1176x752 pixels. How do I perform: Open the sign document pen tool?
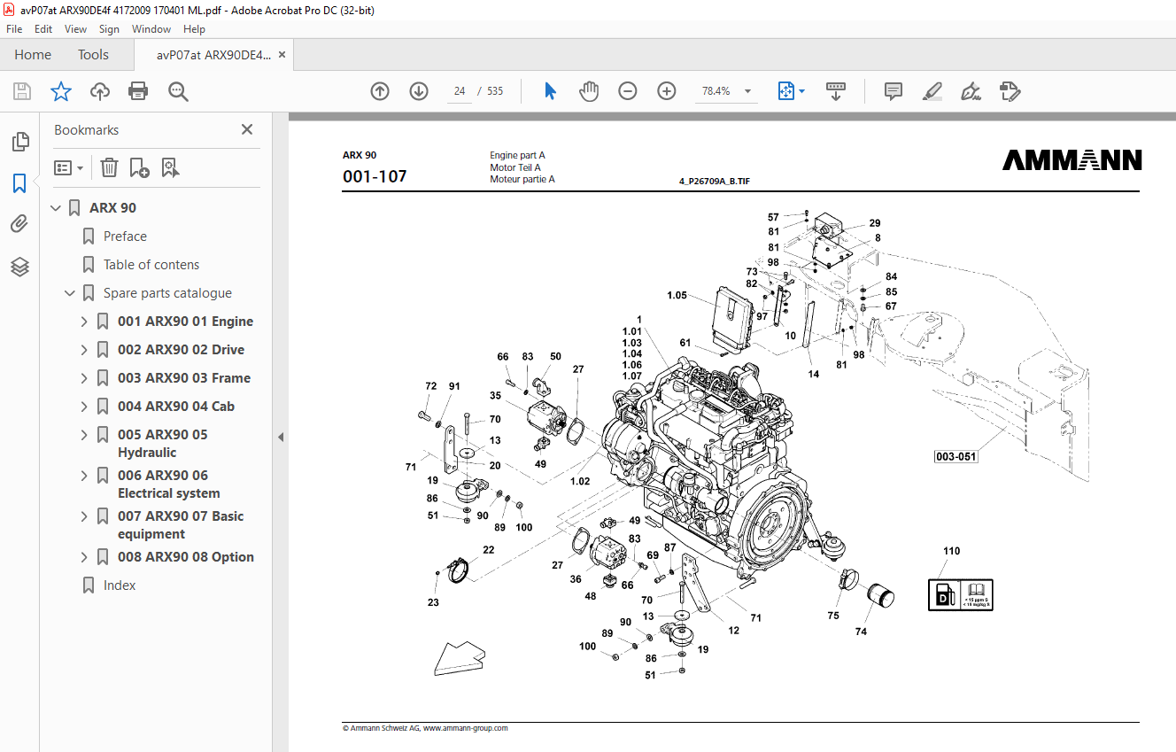point(971,91)
